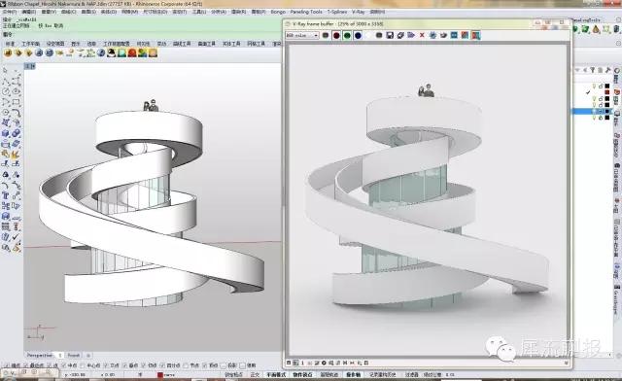The height and width of the screenshot is (381, 622).
Task: Toggle the 端点 object snap checkbox
Action: 6,365
